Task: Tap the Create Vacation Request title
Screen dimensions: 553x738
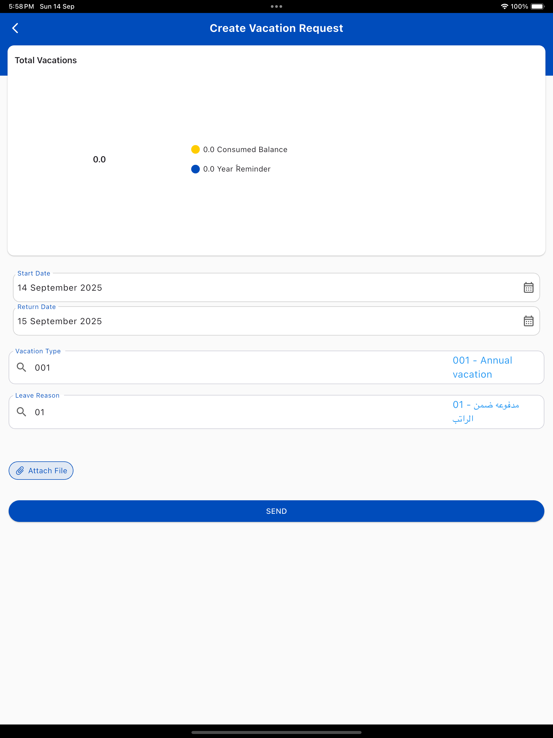Action: (276, 28)
